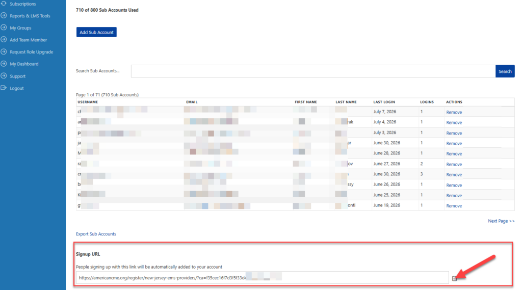Go to My Groups

pos(20,28)
